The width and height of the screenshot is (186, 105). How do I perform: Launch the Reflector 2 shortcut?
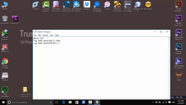pos(5,48)
